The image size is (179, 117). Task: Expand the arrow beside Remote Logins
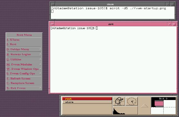click(x=40, y=54)
